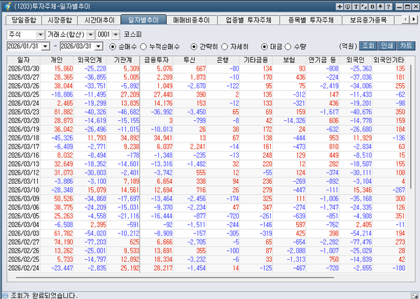Click the plus icon in the title bar
The image size is (420, 299).
339,6
